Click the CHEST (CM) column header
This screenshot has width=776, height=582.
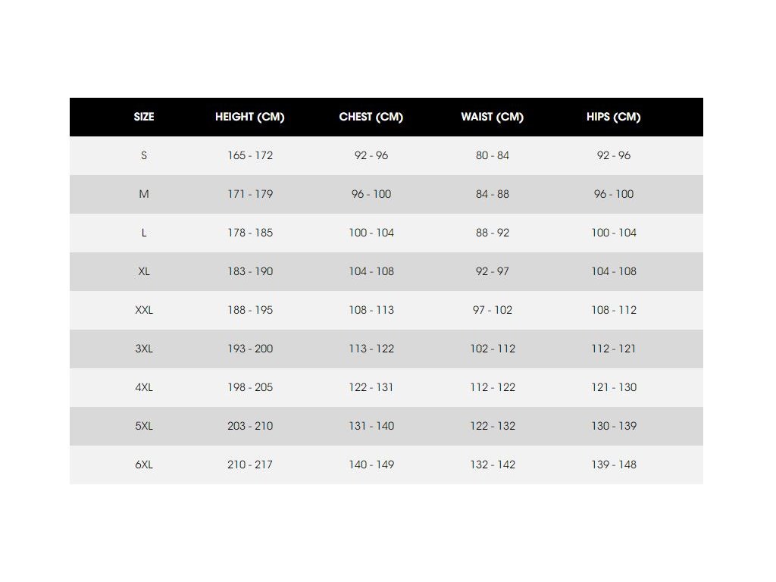click(371, 117)
